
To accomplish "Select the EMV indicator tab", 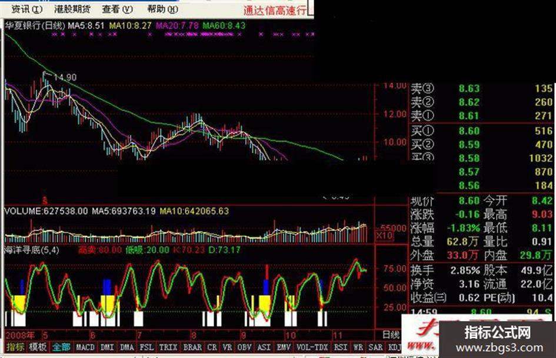I will (284, 347).
